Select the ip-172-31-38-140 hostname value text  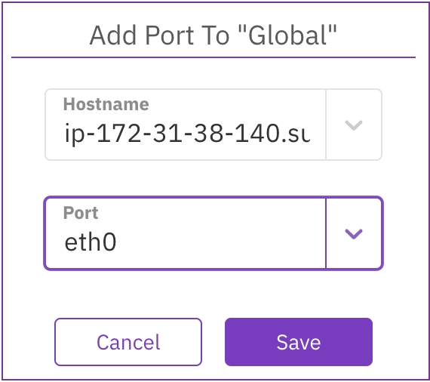[187, 134]
